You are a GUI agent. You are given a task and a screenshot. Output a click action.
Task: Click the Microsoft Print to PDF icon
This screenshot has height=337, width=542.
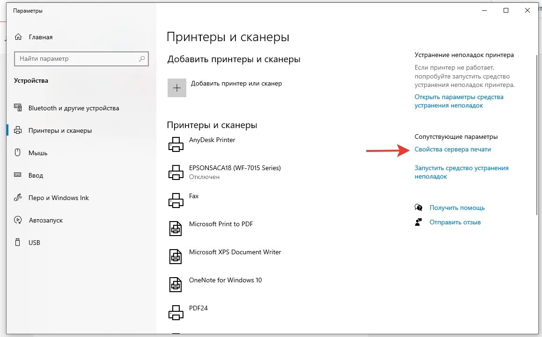(176, 229)
